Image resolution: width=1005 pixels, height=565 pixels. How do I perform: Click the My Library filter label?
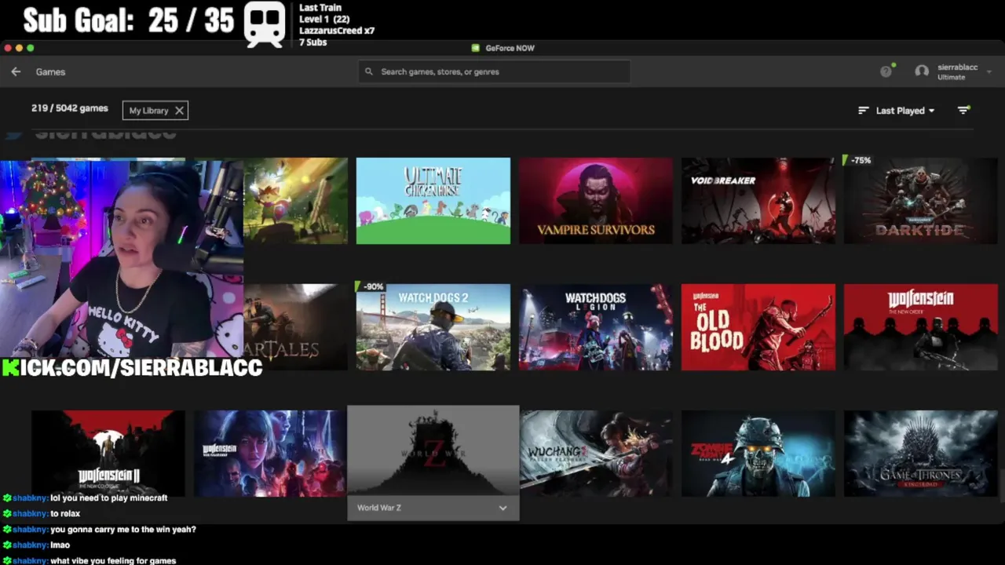tap(148, 111)
